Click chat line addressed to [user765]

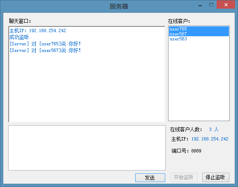(45, 44)
